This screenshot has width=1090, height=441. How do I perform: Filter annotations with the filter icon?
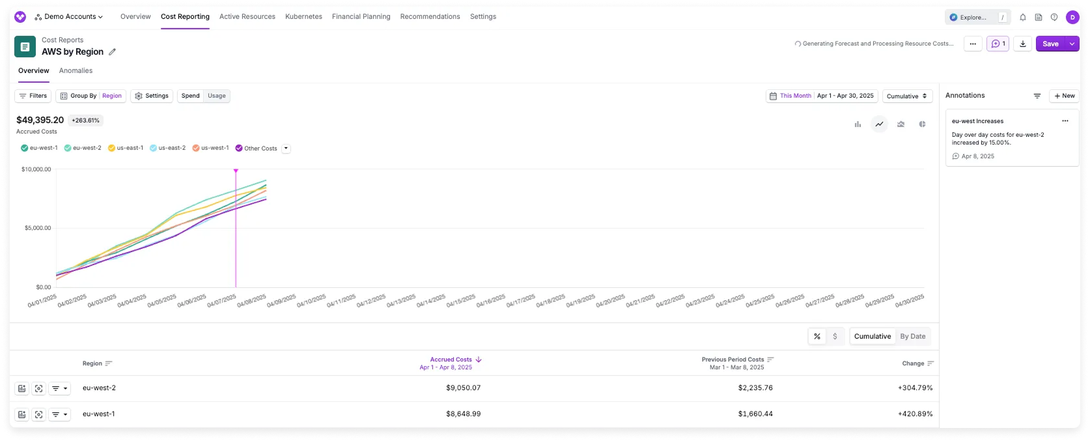(x=1037, y=96)
